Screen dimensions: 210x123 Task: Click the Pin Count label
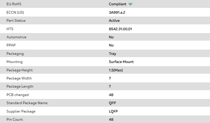(x=15, y=120)
